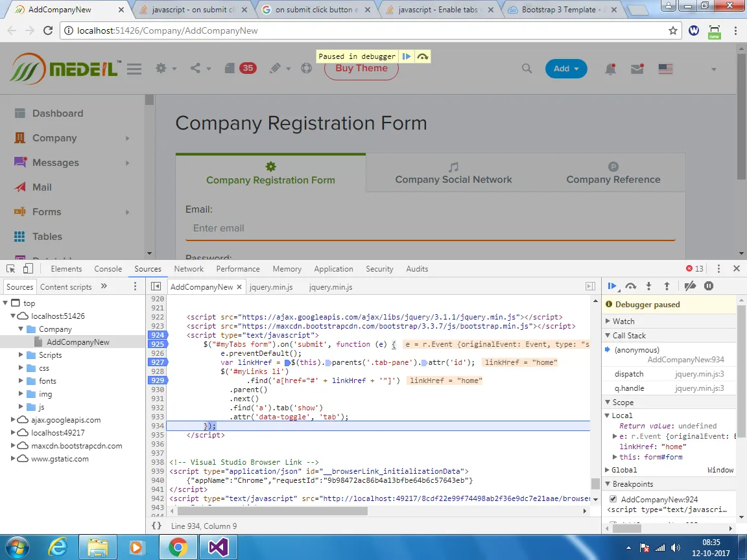
Task: Reload the page in Chrome
Action: click(x=47, y=30)
